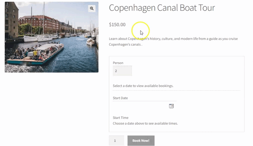Click 'Choose a date above to see available times.'
This screenshot has height=146, width=253.
click(145, 123)
